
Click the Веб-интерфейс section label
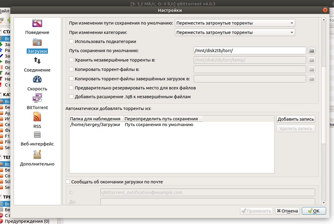coord(37,144)
